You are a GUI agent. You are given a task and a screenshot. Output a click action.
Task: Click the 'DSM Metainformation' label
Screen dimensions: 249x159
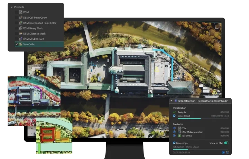coord(192,132)
